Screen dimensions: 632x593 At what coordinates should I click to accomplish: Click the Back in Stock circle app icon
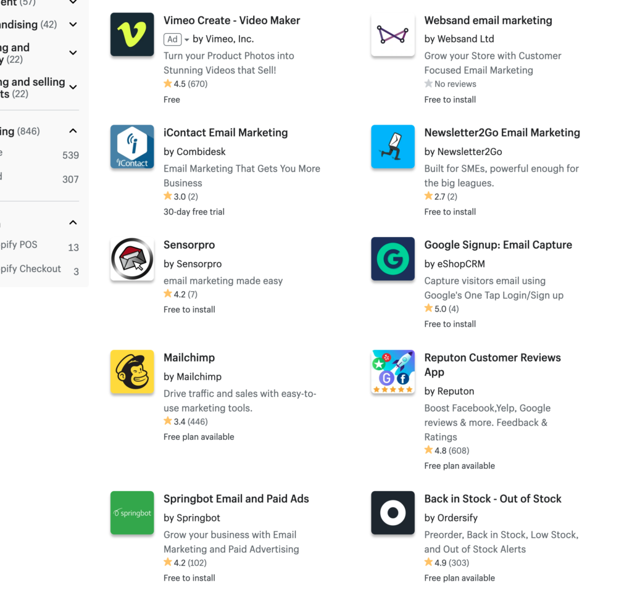point(393,513)
